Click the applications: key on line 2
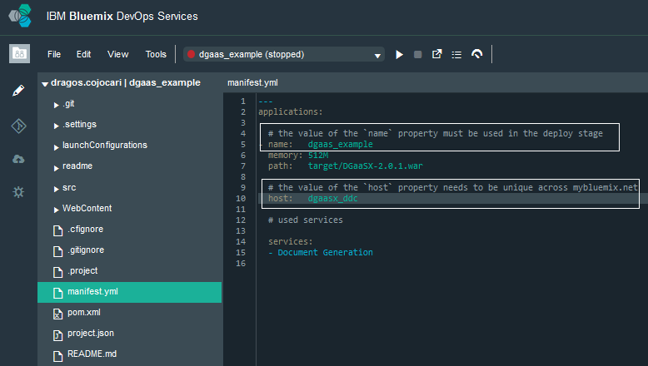 [x=291, y=111]
